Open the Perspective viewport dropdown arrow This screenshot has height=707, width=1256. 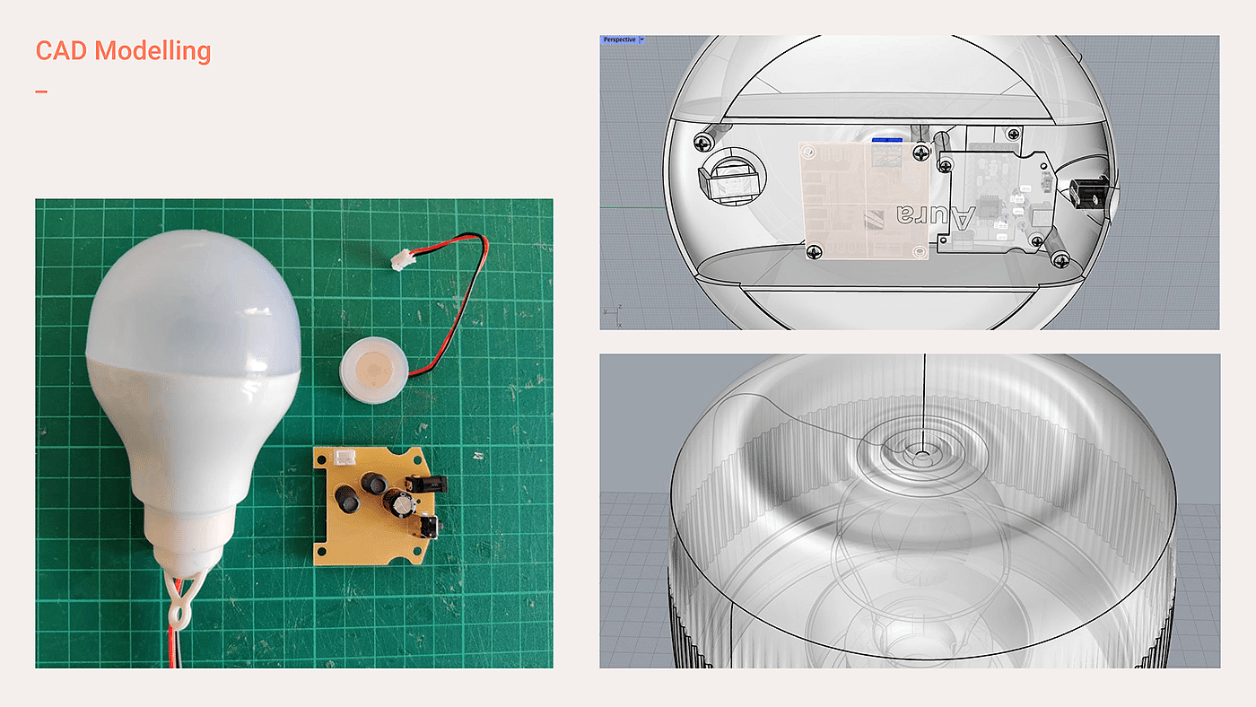pos(641,39)
